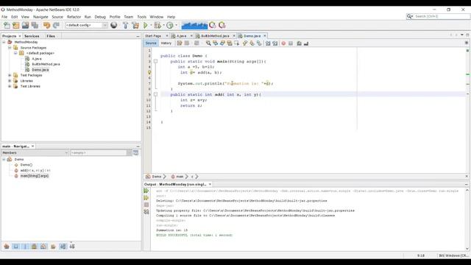The width and height of the screenshot is (471, 265).
Task: Open the File menu
Action: [x=4, y=17]
